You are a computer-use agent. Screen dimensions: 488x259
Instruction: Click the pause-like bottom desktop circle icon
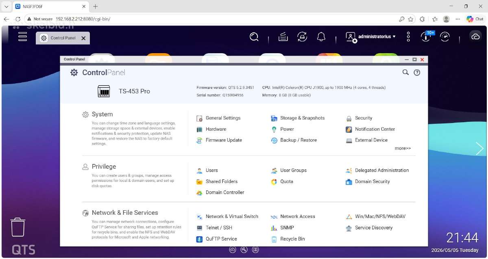click(x=256, y=250)
